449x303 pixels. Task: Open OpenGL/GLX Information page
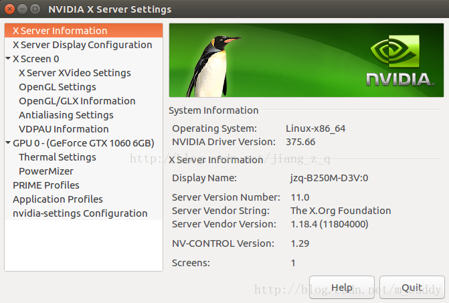77,101
